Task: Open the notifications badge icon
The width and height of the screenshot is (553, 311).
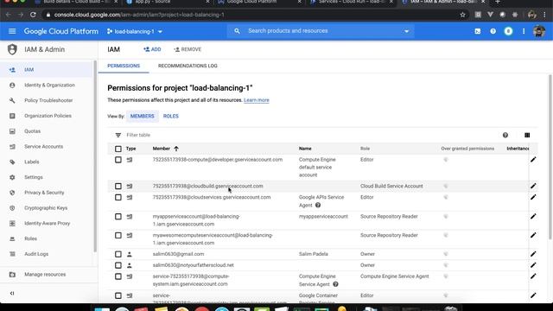Action: coord(508,31)
